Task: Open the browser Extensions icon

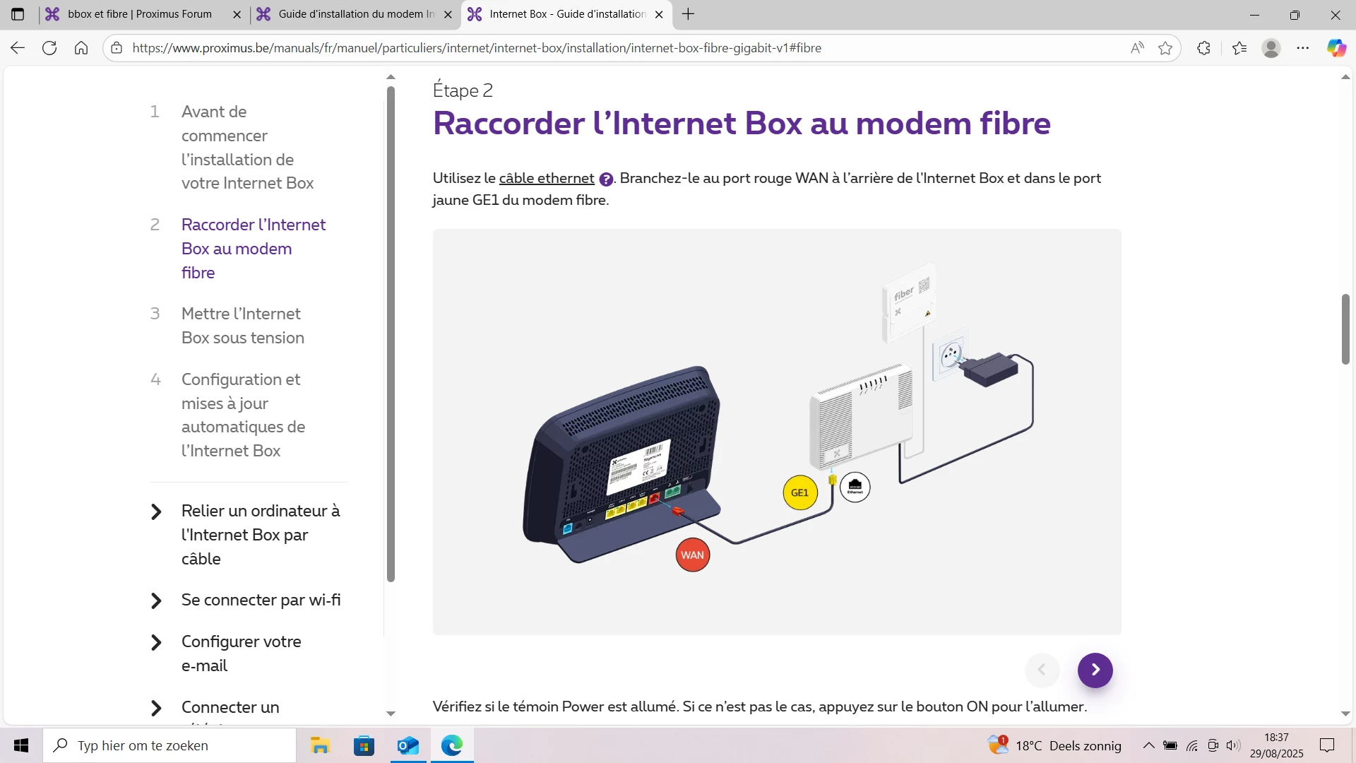Action: pyautogui.click(x=1204, y=48)
